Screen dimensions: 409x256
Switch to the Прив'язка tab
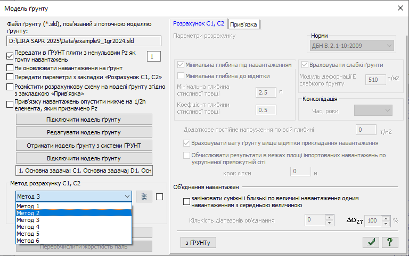244,24
